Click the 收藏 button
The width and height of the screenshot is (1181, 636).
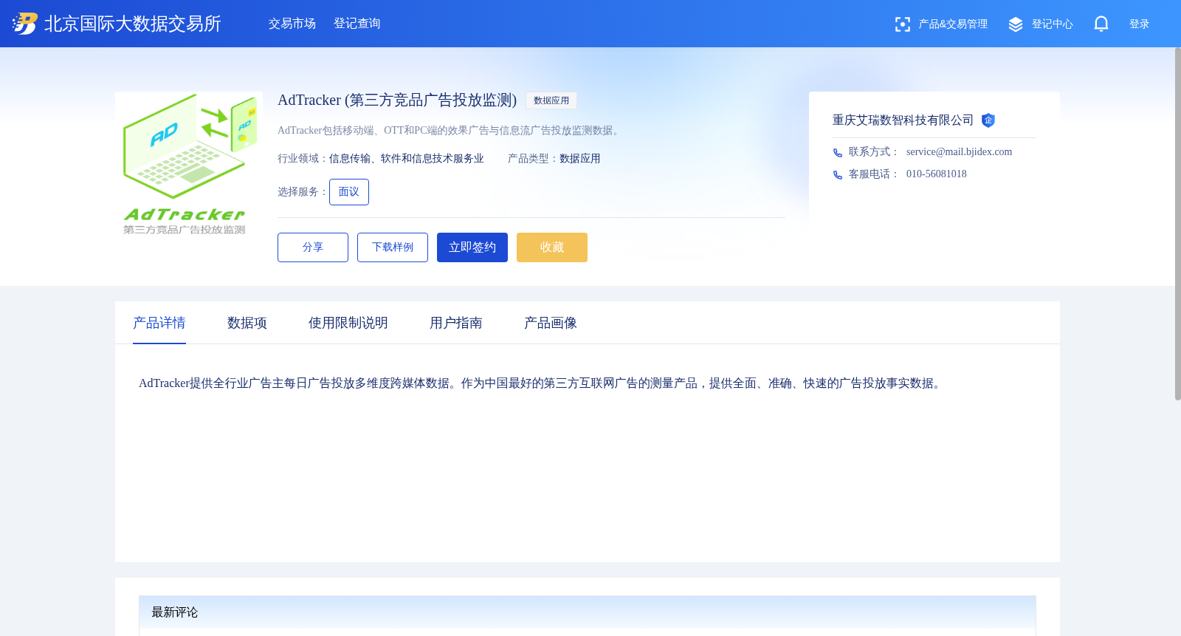point(552,247)
